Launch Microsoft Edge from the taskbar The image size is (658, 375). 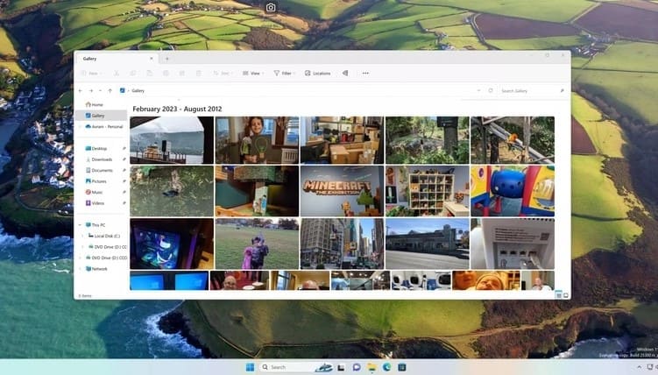coord(386,367)
